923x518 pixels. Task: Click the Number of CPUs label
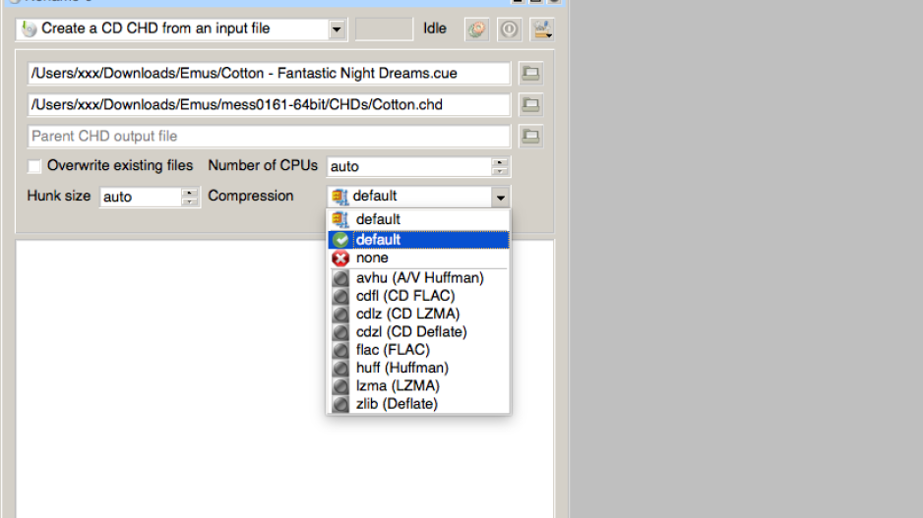(263, 166)
